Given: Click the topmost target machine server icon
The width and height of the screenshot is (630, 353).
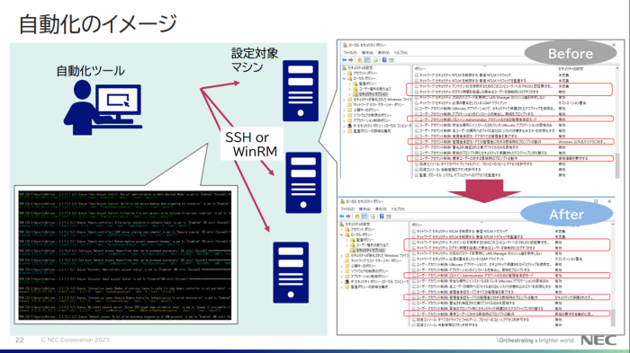Looking at the screenshot, I should (x=301, y=91).
